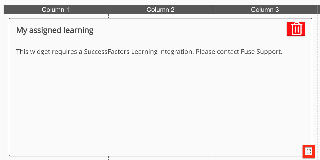Select the Column 2 header

point(161,10)
